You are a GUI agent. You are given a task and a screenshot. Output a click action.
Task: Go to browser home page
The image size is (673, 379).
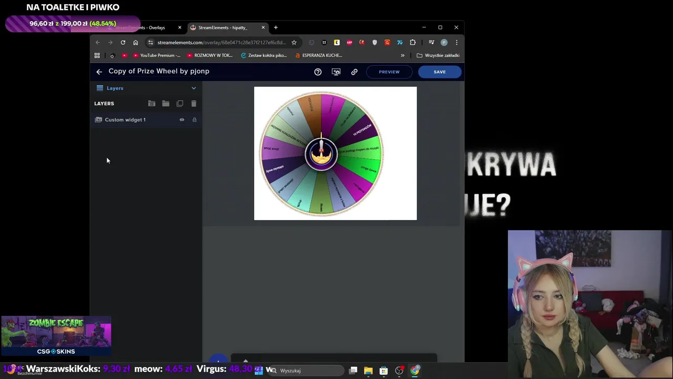[136, 43]
